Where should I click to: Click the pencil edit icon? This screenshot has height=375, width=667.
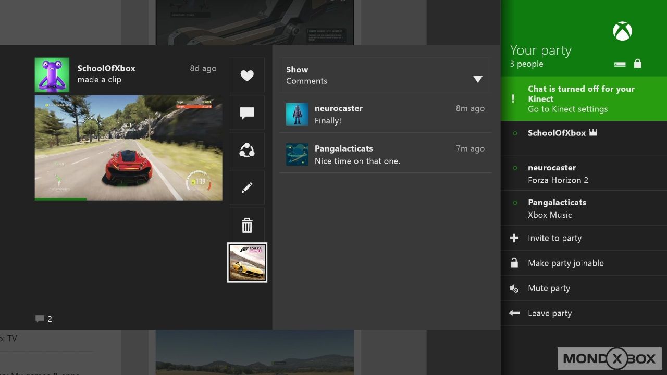click(x=247, y=188)
